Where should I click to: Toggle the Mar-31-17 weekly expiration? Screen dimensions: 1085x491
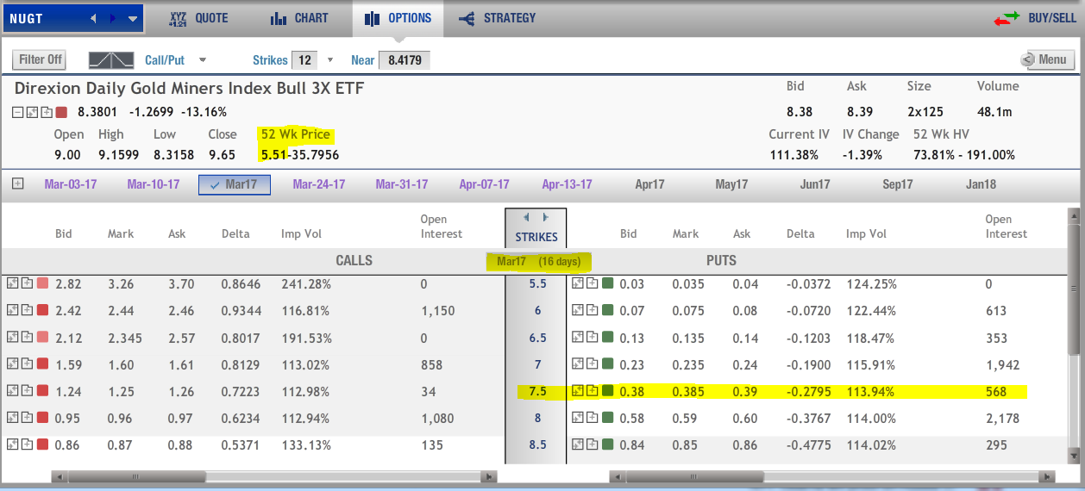(402, 184)
